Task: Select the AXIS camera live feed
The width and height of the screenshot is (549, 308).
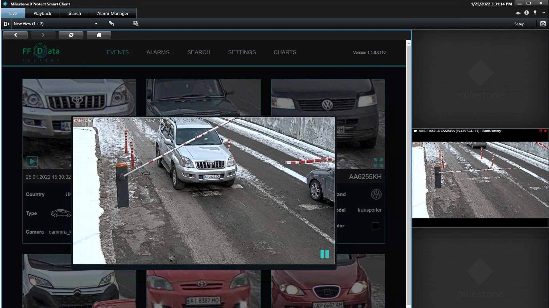Action: [x=480, y=180]
